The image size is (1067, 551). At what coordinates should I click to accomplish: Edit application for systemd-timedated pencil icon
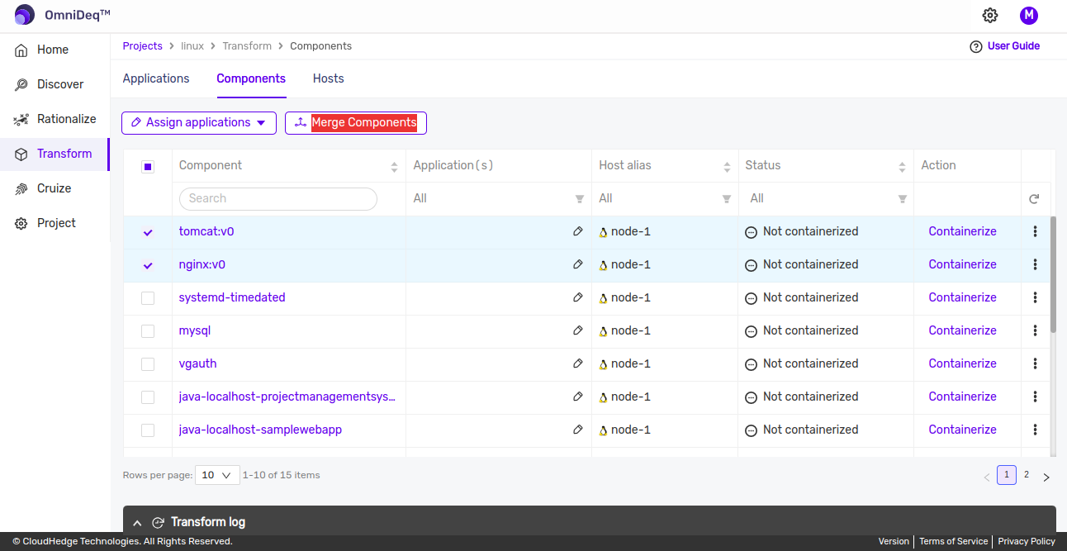click(x=578, y=297)
